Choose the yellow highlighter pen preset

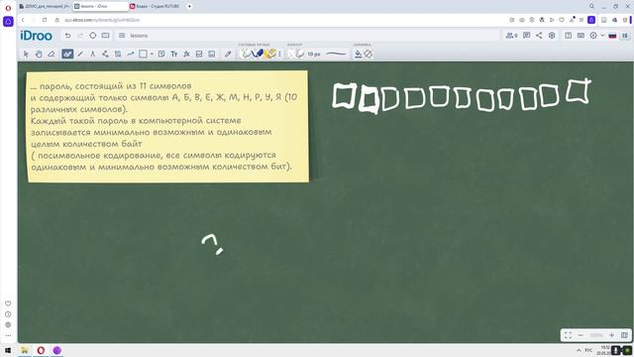270,54
